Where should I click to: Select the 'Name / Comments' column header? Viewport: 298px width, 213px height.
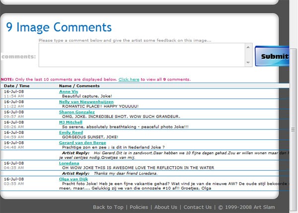point(79,86)
